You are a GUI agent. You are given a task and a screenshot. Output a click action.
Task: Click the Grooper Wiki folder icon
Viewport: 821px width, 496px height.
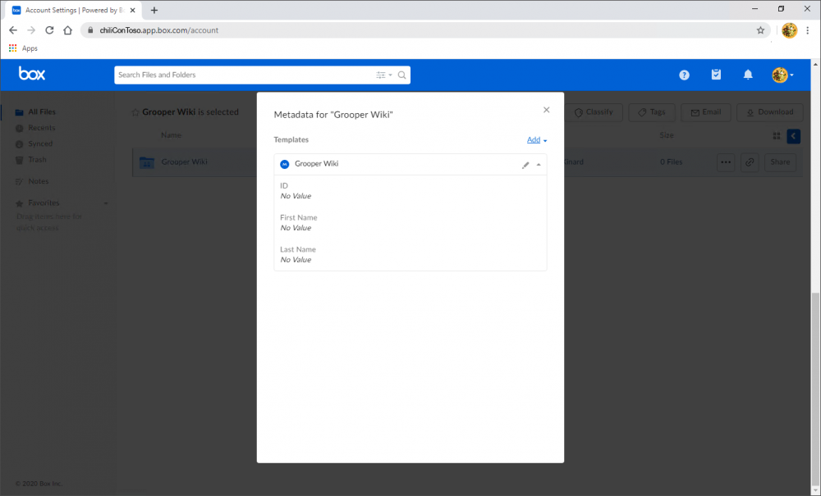(147, 162)
